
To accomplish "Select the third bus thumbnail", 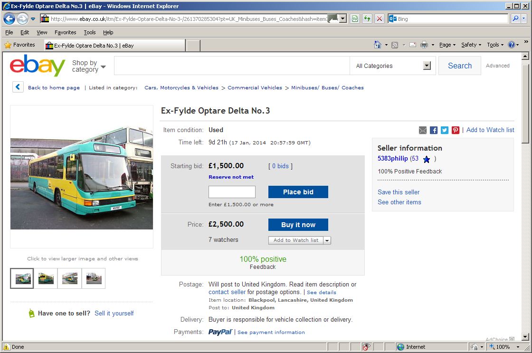I will pos(69,278).
